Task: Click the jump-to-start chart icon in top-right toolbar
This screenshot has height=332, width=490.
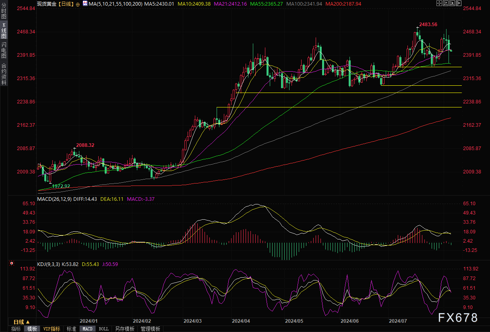Action: click(x=445, y=3)
